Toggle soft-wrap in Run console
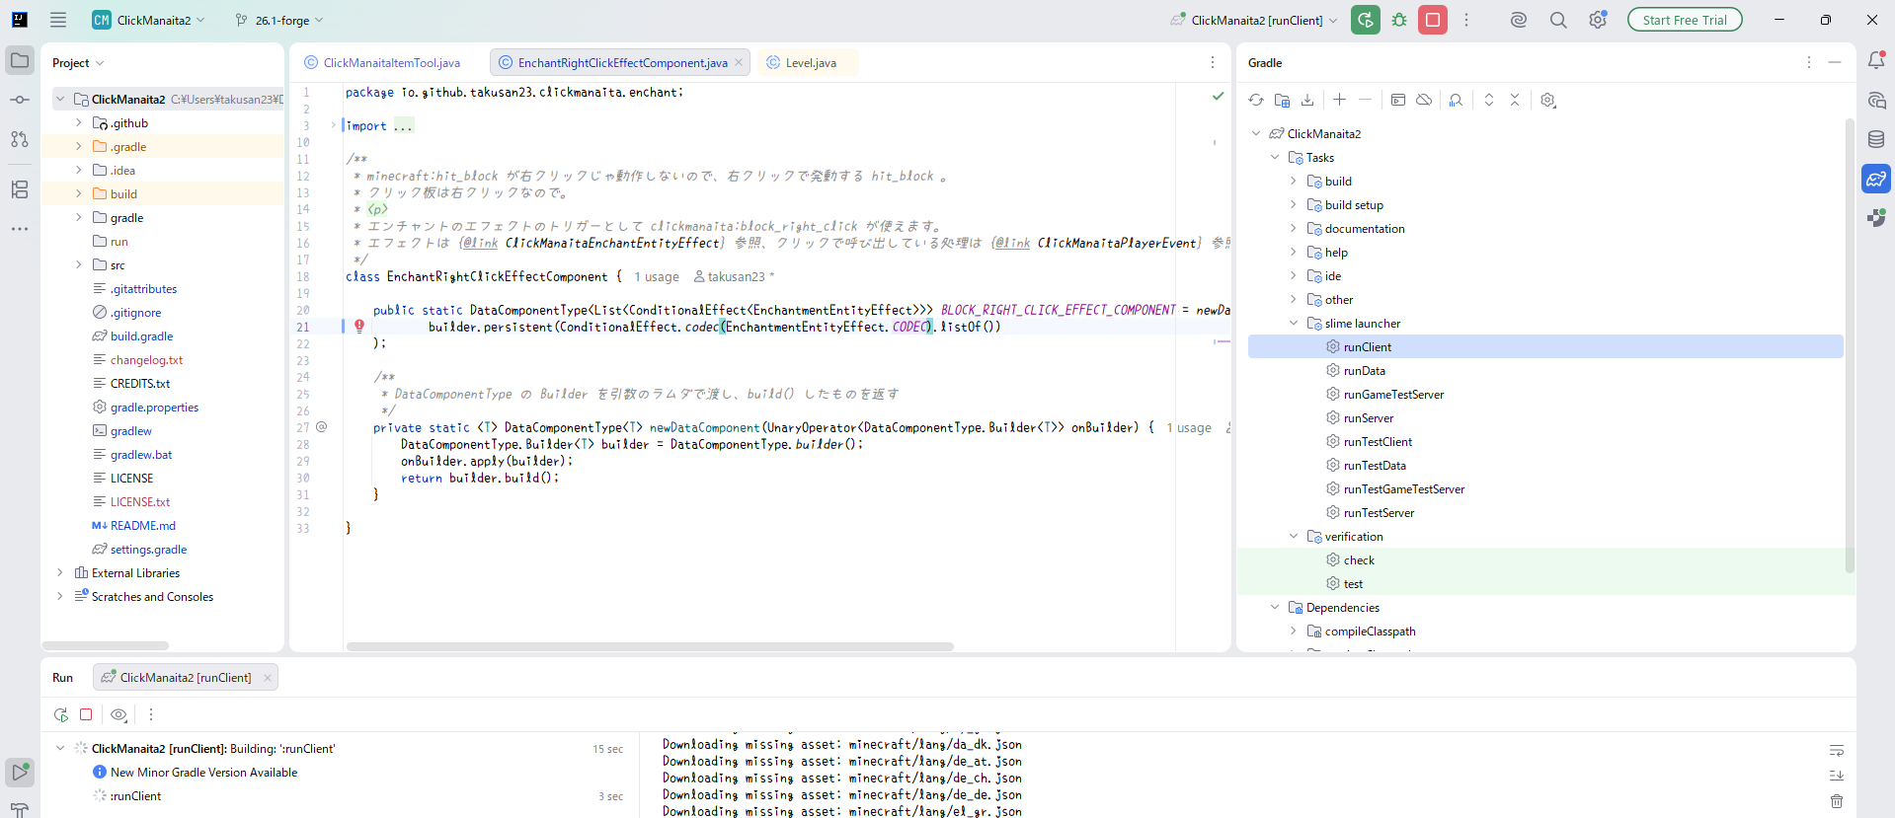This screenshot has width=1895, height=818. [x=1836, y=751]
